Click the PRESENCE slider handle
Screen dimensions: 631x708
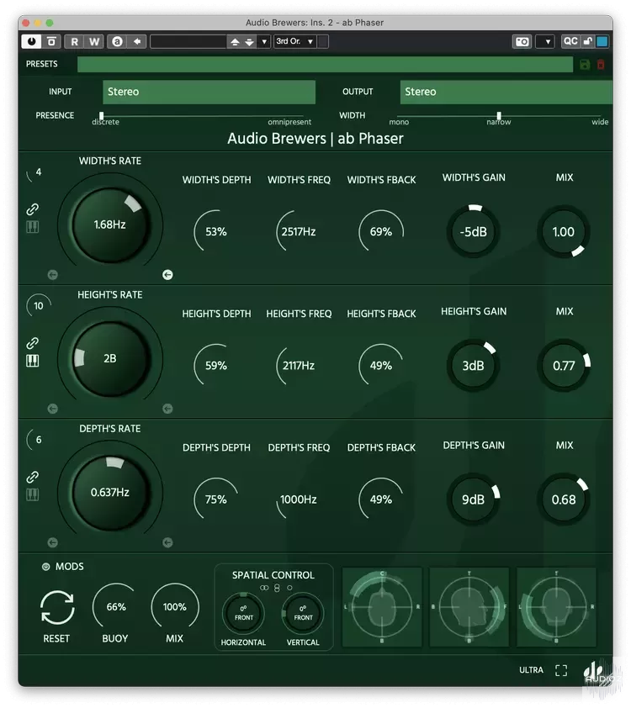102,116
